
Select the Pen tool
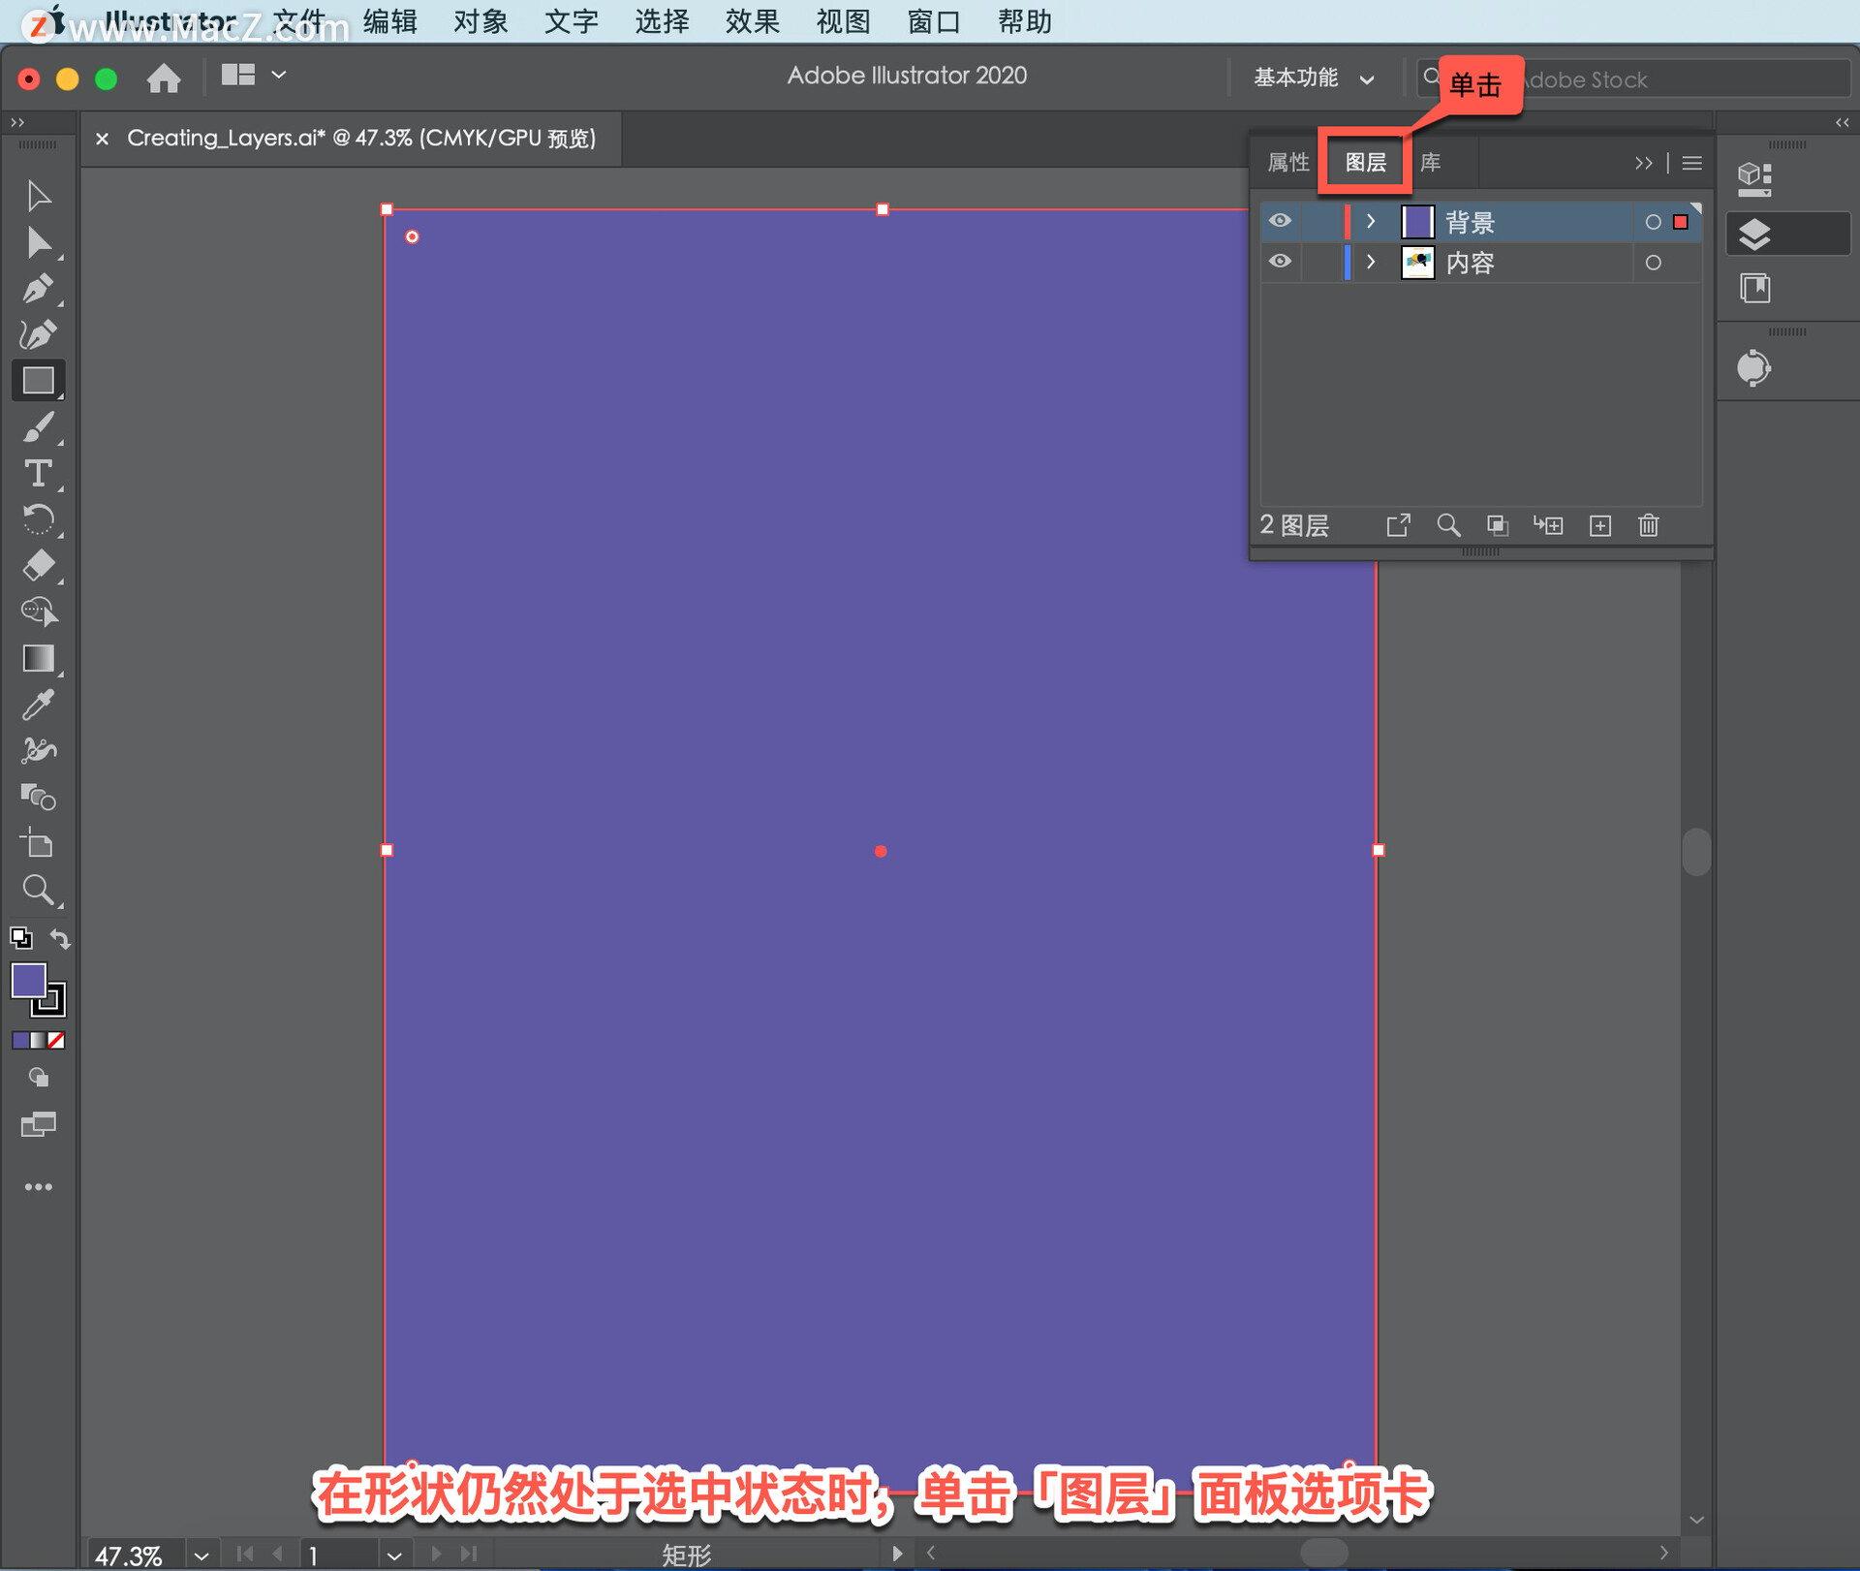click(38, 289)
